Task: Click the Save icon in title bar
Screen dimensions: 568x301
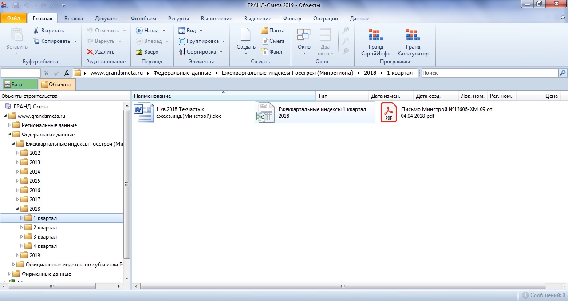Action: pos(16,5)
